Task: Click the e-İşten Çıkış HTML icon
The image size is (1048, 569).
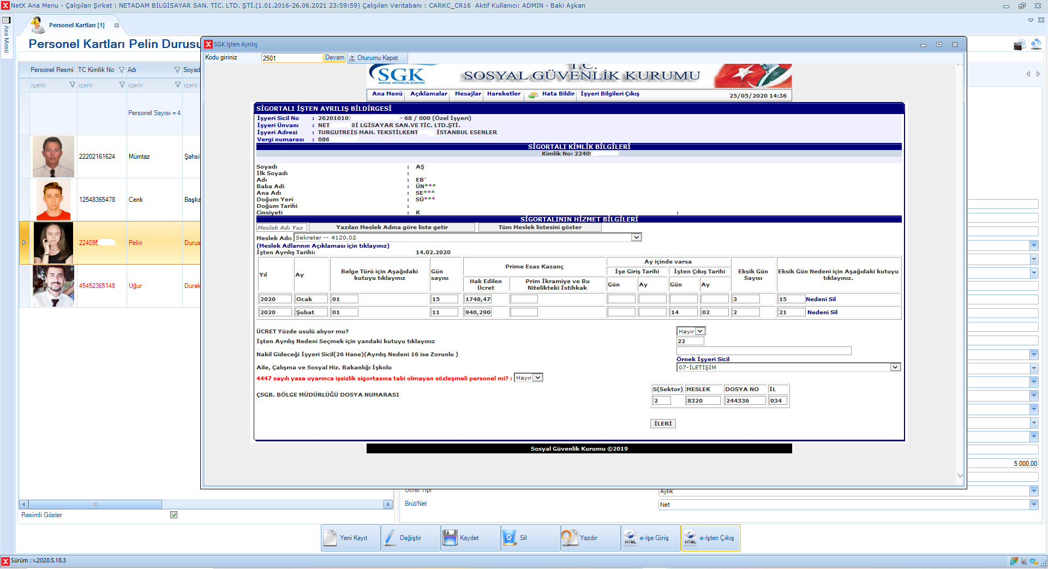Action: coord(690,538)
